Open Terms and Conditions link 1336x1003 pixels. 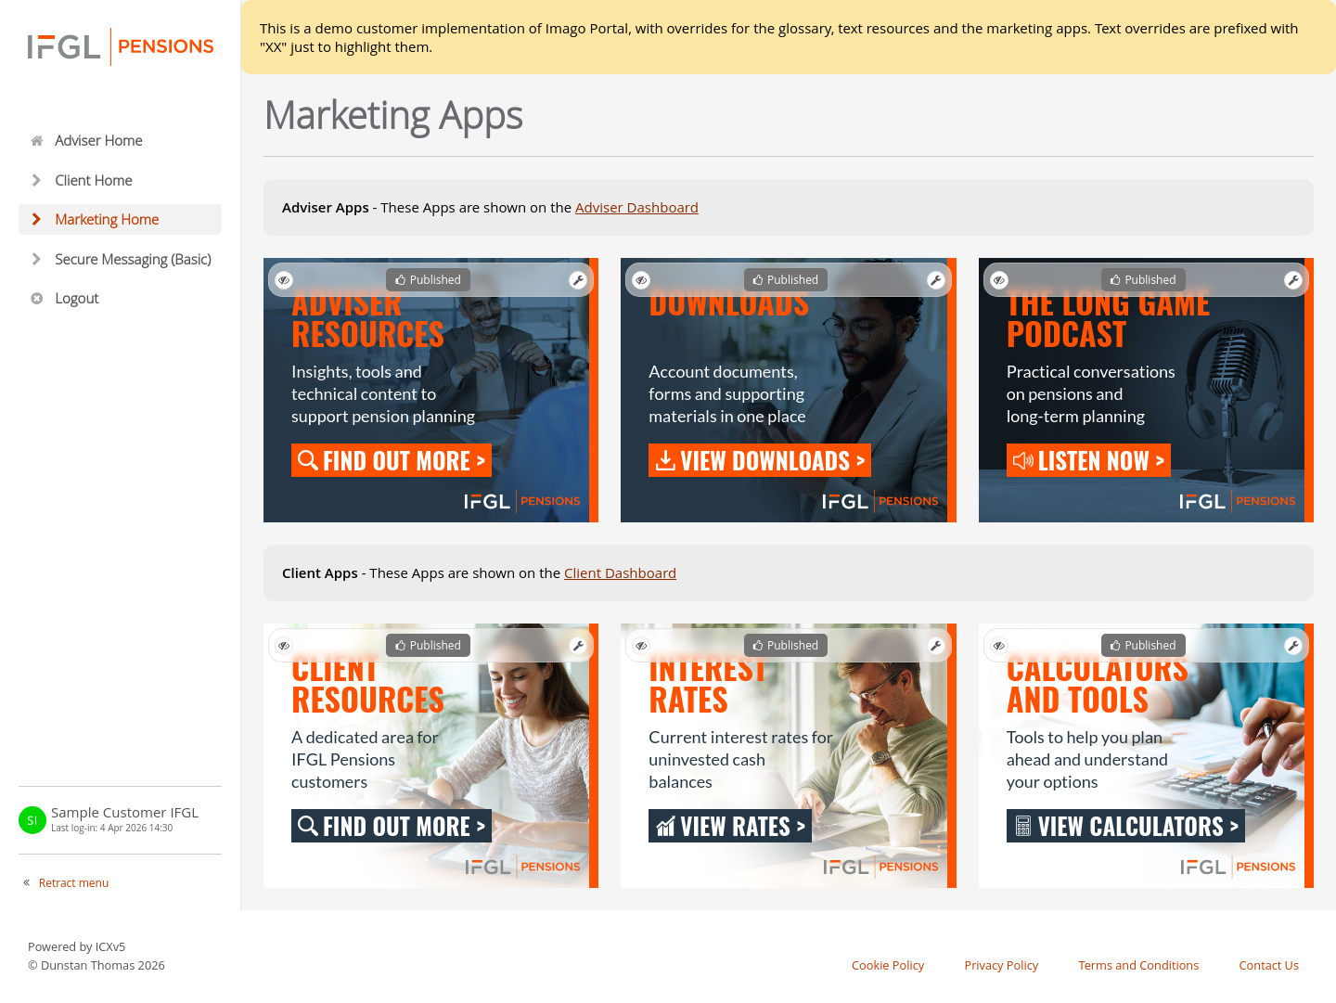(x=1138, y=965)
